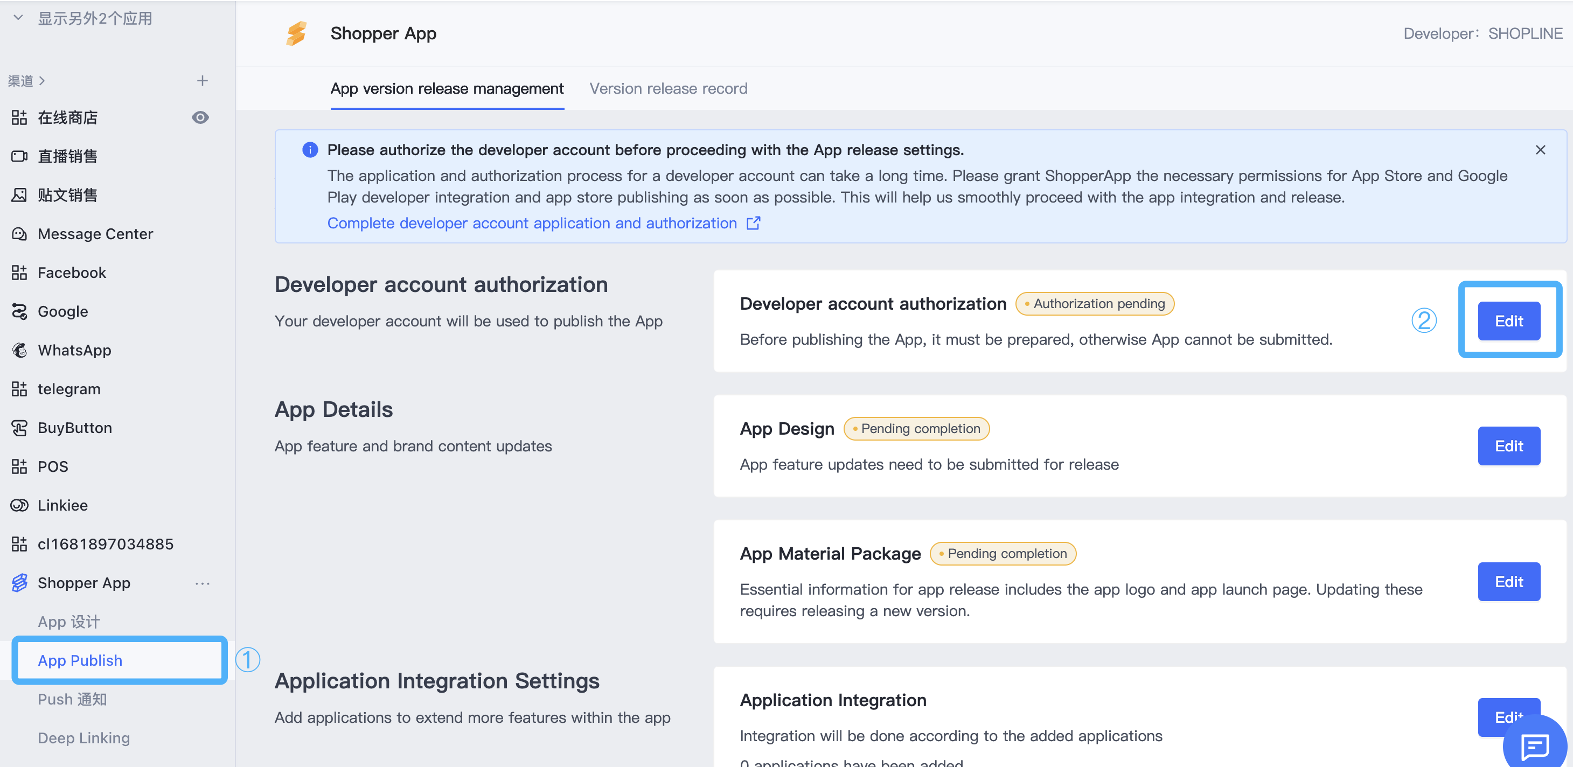The height and width of the screenshot is (767, 1573).
Task: Click the Facebook sidebar label
Action: pos(72,273)
